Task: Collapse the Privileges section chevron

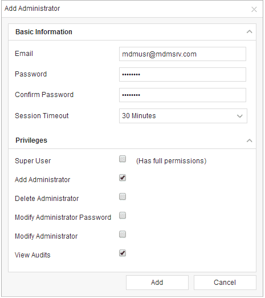Action: coord(249,140)
